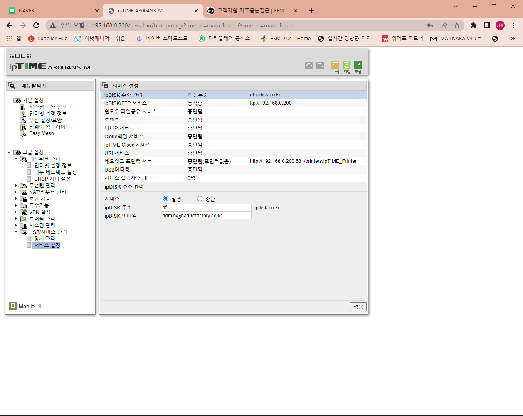Open Mobile UI phone icon
Viewport: 523px width, 416px height.
point(13,306)
